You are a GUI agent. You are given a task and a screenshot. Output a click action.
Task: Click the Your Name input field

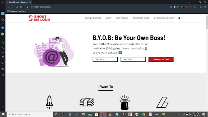point(105,59)
